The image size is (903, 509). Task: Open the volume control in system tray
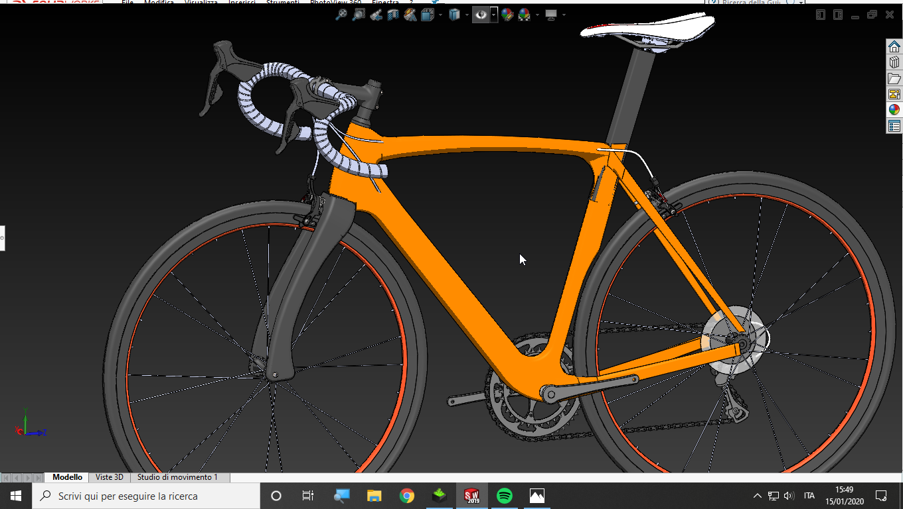[789, 496]
